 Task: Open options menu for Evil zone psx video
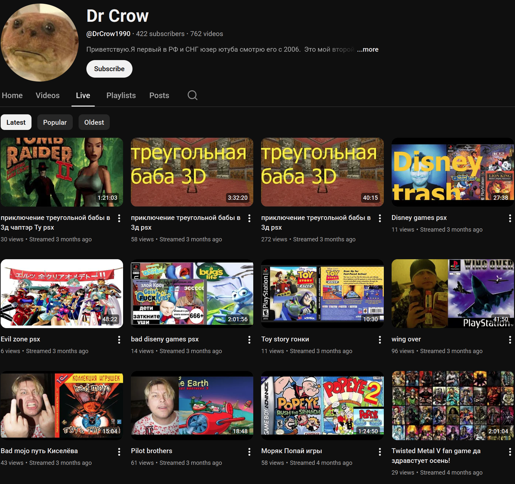tap(119, 340)
